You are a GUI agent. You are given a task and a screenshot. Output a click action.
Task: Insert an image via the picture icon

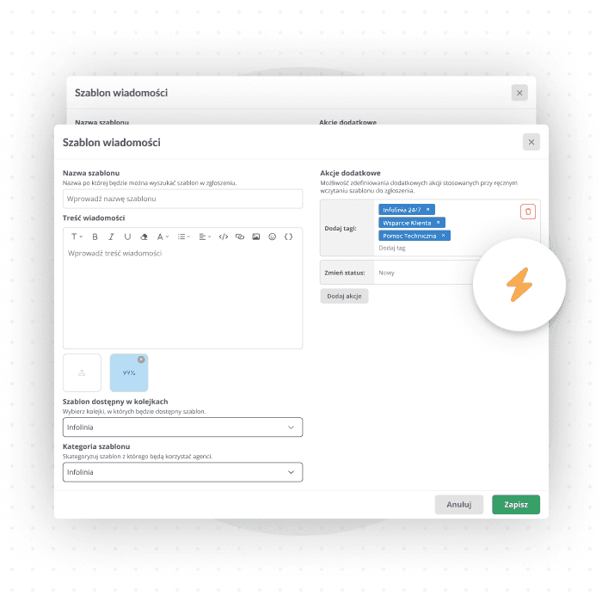click(x=256, y=236)
